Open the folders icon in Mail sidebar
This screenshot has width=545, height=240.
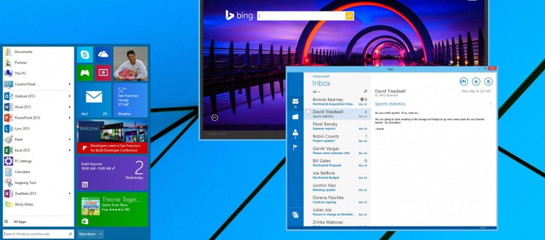click(295, 117)
